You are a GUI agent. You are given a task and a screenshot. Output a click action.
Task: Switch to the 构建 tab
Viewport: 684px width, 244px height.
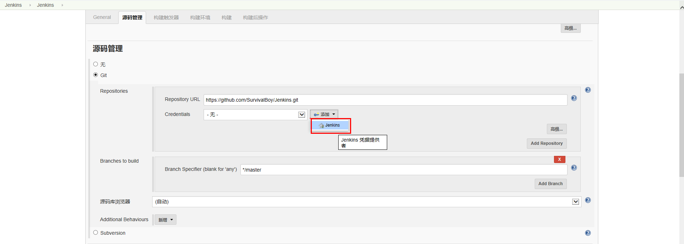point(226,17)
